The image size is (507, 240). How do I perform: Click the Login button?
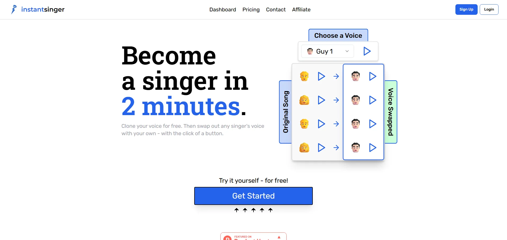(489, 10)
